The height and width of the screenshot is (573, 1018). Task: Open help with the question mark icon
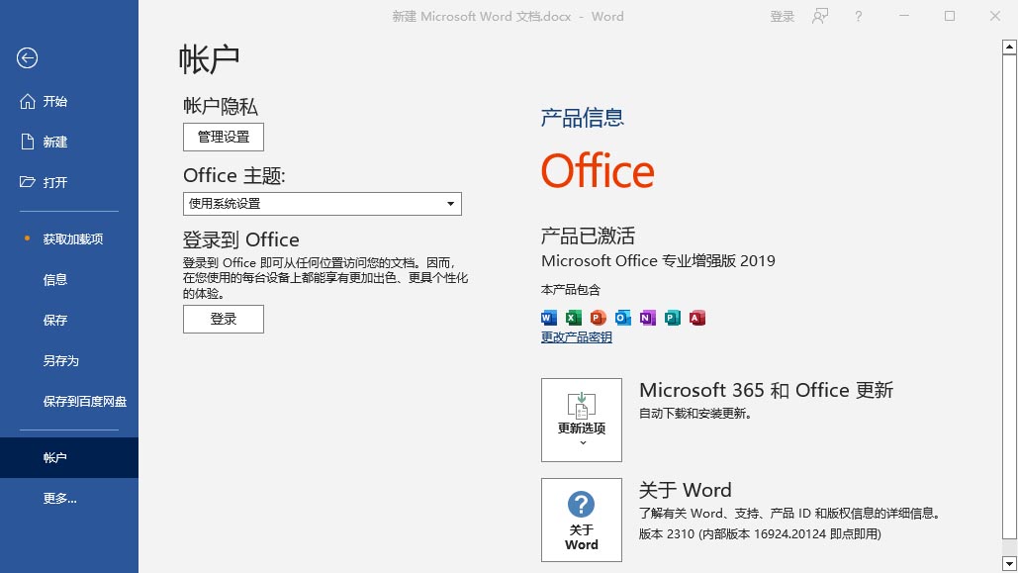tap(859, 16)
